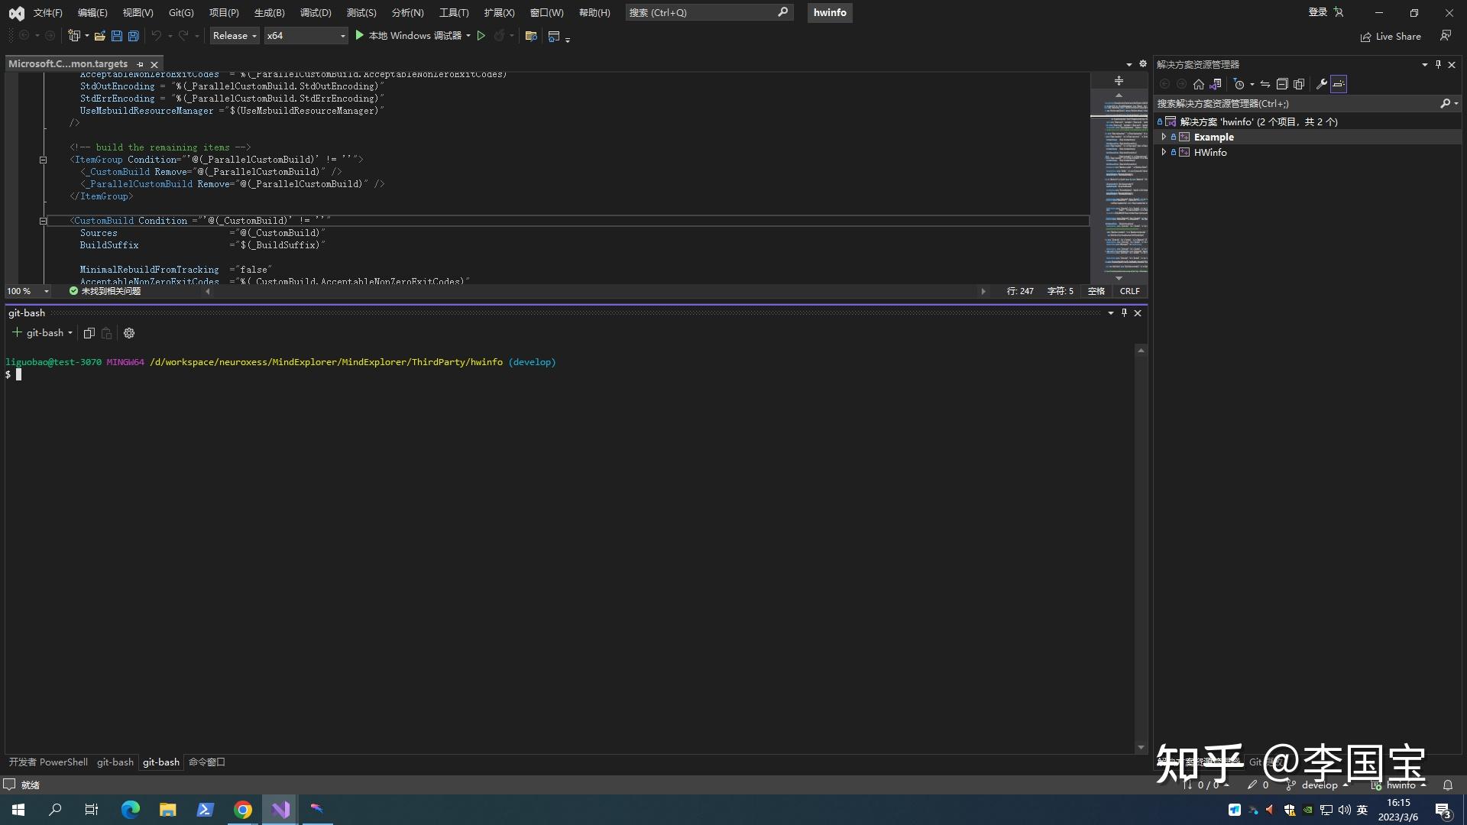1467x825 pixels.
Task: Start debugging with green play button
Action: pos(360,36)
